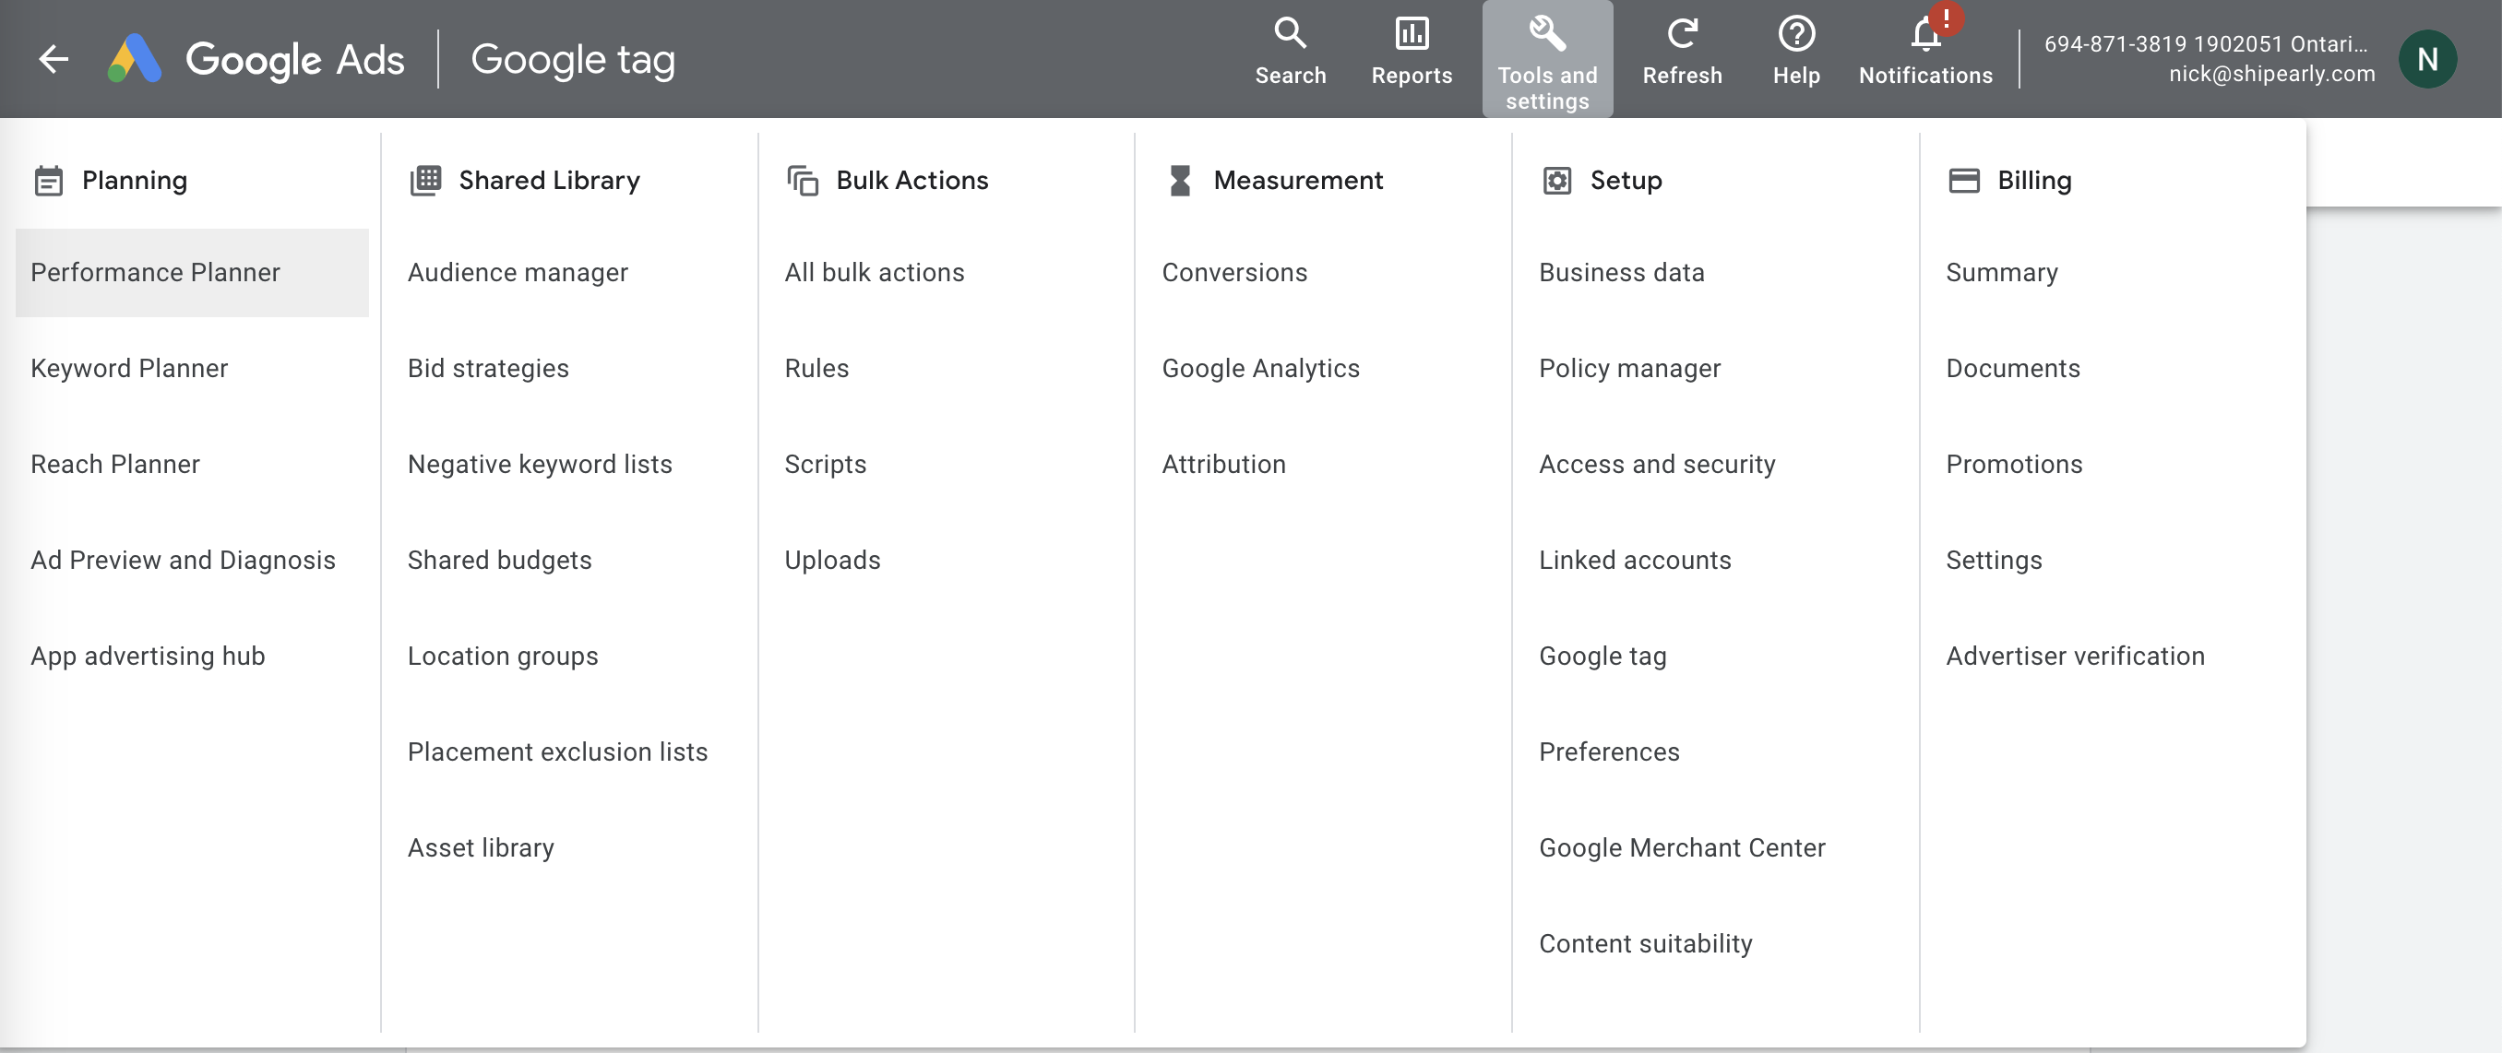This screenshot has height=1053, width=2502.
Task: Select App advertising hub
Action: tap(148, 657)
